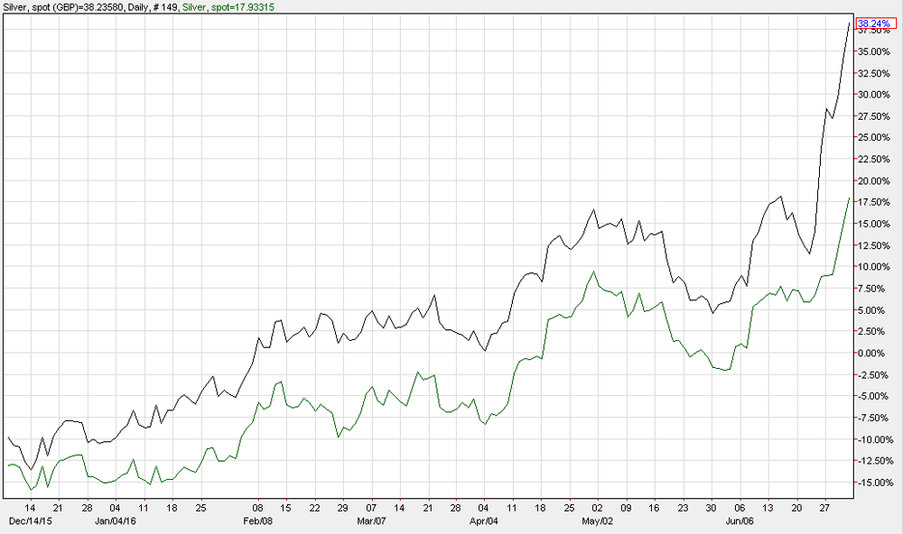The image size is (903, 534).
Task: Pick the 07 day tick above Mar/07
Action: coord(371,508)
